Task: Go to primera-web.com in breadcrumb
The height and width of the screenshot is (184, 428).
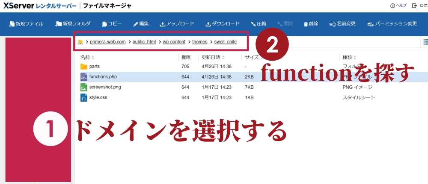Action: [108, 42]
